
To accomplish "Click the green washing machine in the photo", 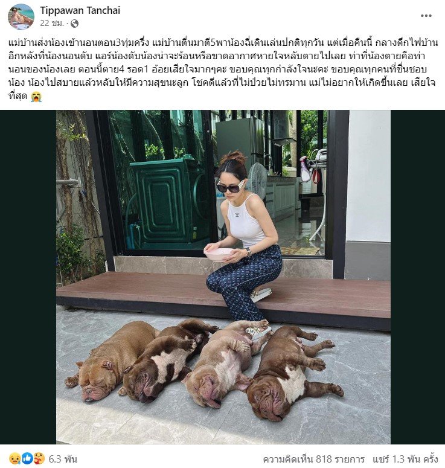I will pos(168,201).
